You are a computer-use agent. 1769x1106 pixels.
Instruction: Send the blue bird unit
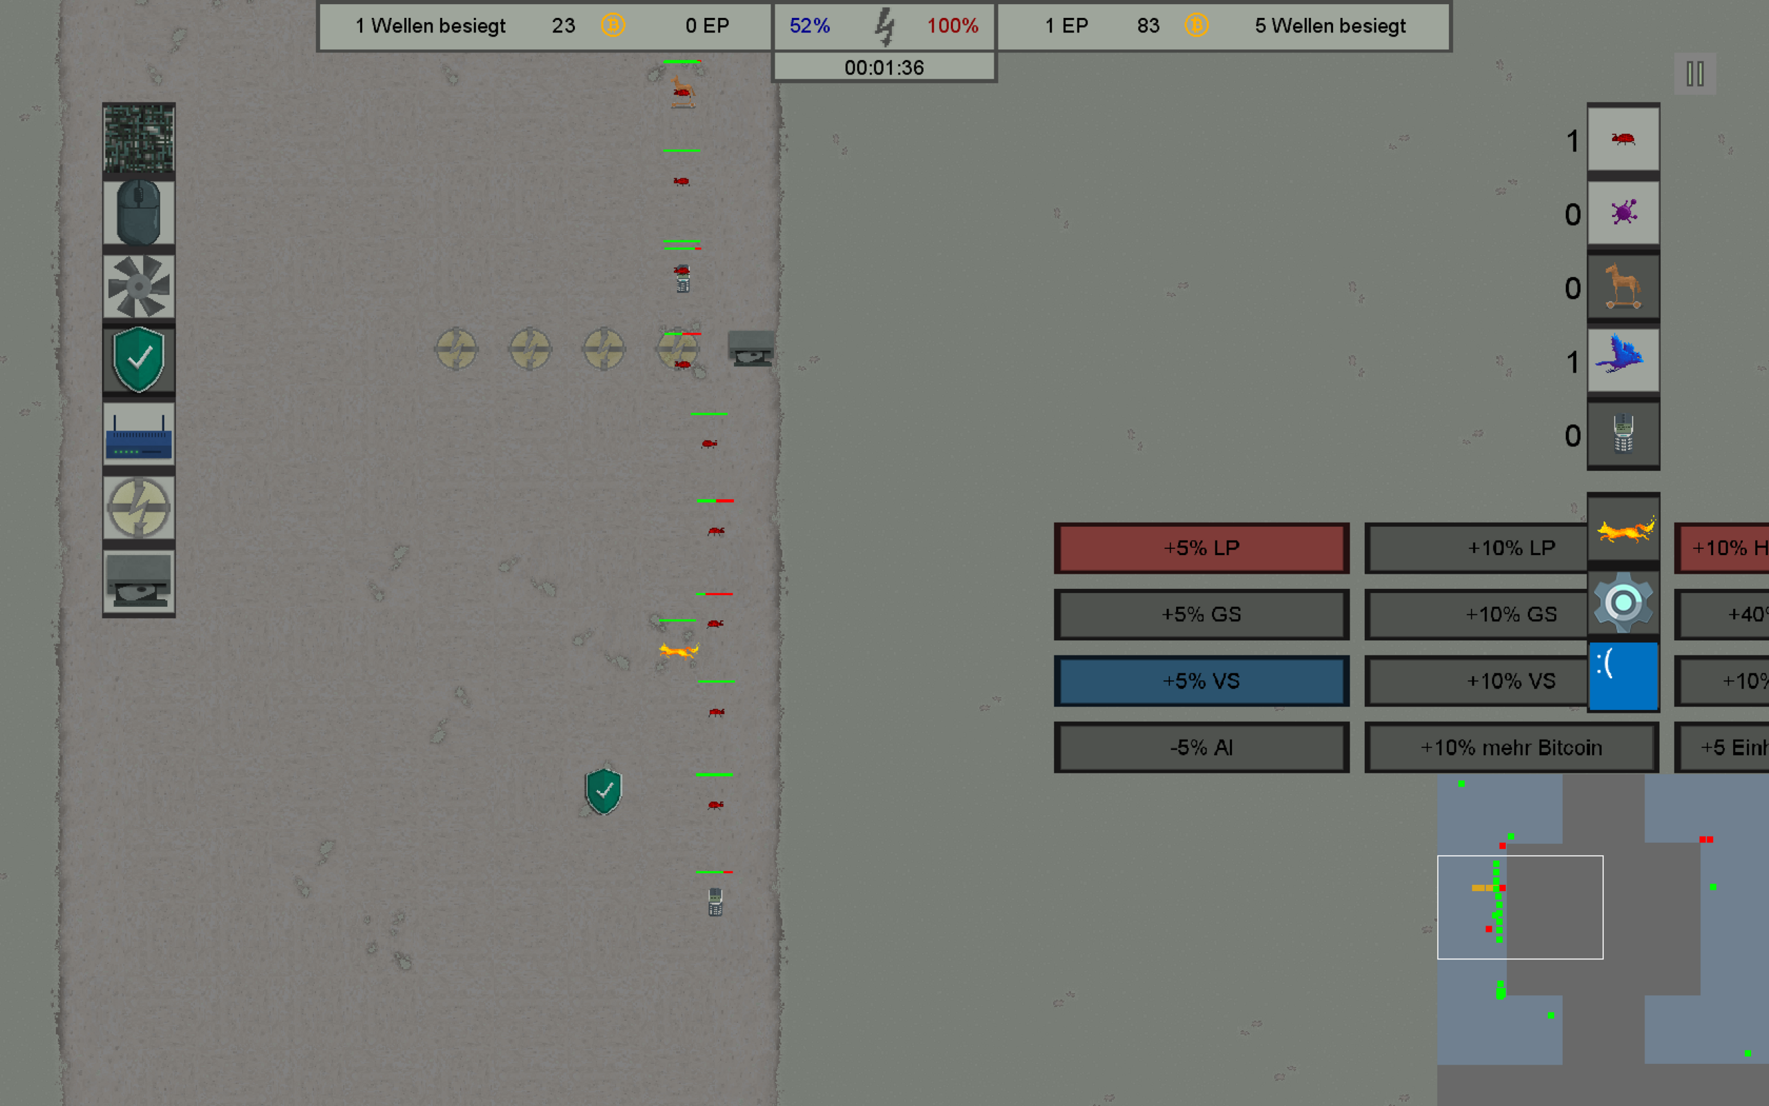point(1623,360)
